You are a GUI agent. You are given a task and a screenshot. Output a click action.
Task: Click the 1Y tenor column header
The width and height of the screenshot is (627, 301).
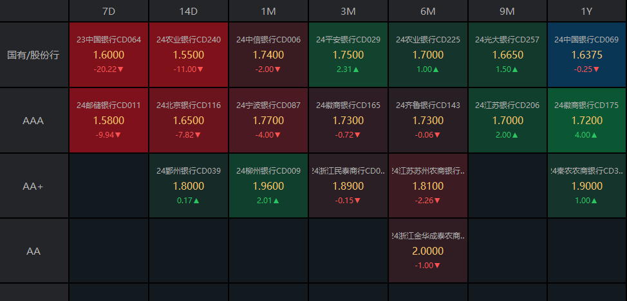586,11
